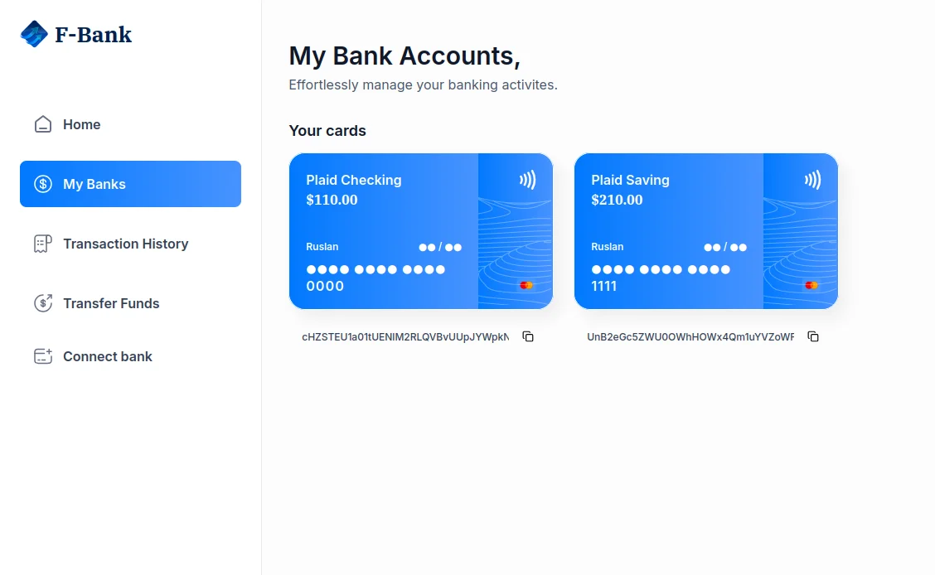This screenshot has width=935, height=575.
Task: Select the Transaction History receipt icon
Action: 42,244
